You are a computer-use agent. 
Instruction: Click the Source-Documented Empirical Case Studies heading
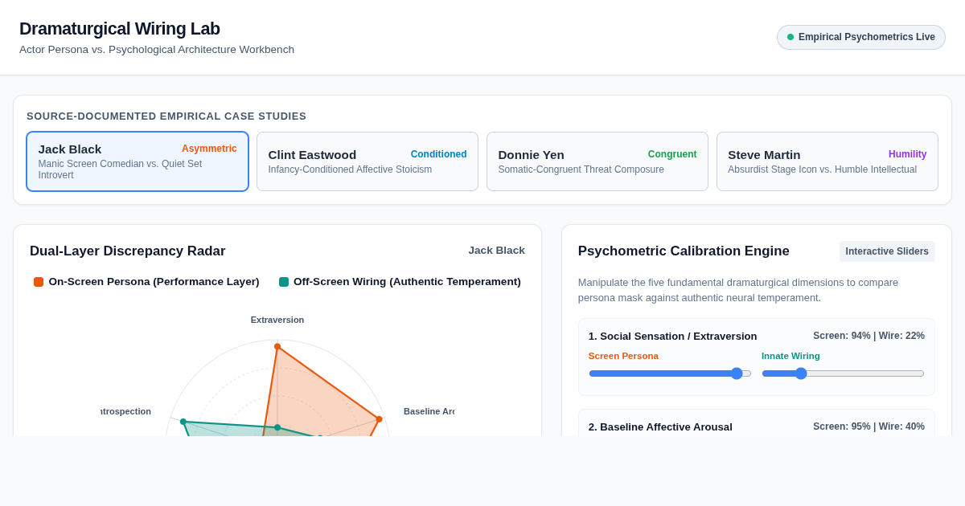click(x=166, y=116)
